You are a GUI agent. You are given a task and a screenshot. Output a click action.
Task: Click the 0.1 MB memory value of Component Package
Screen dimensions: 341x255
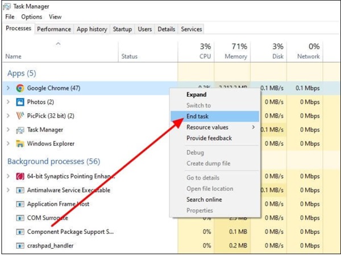pos(238,232)
